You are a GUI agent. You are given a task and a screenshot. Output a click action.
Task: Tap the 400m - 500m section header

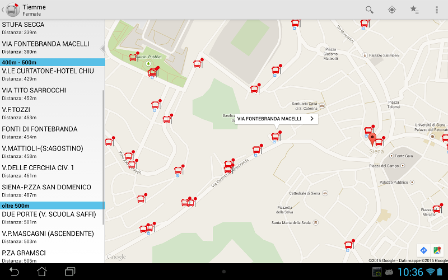(52, 62)
